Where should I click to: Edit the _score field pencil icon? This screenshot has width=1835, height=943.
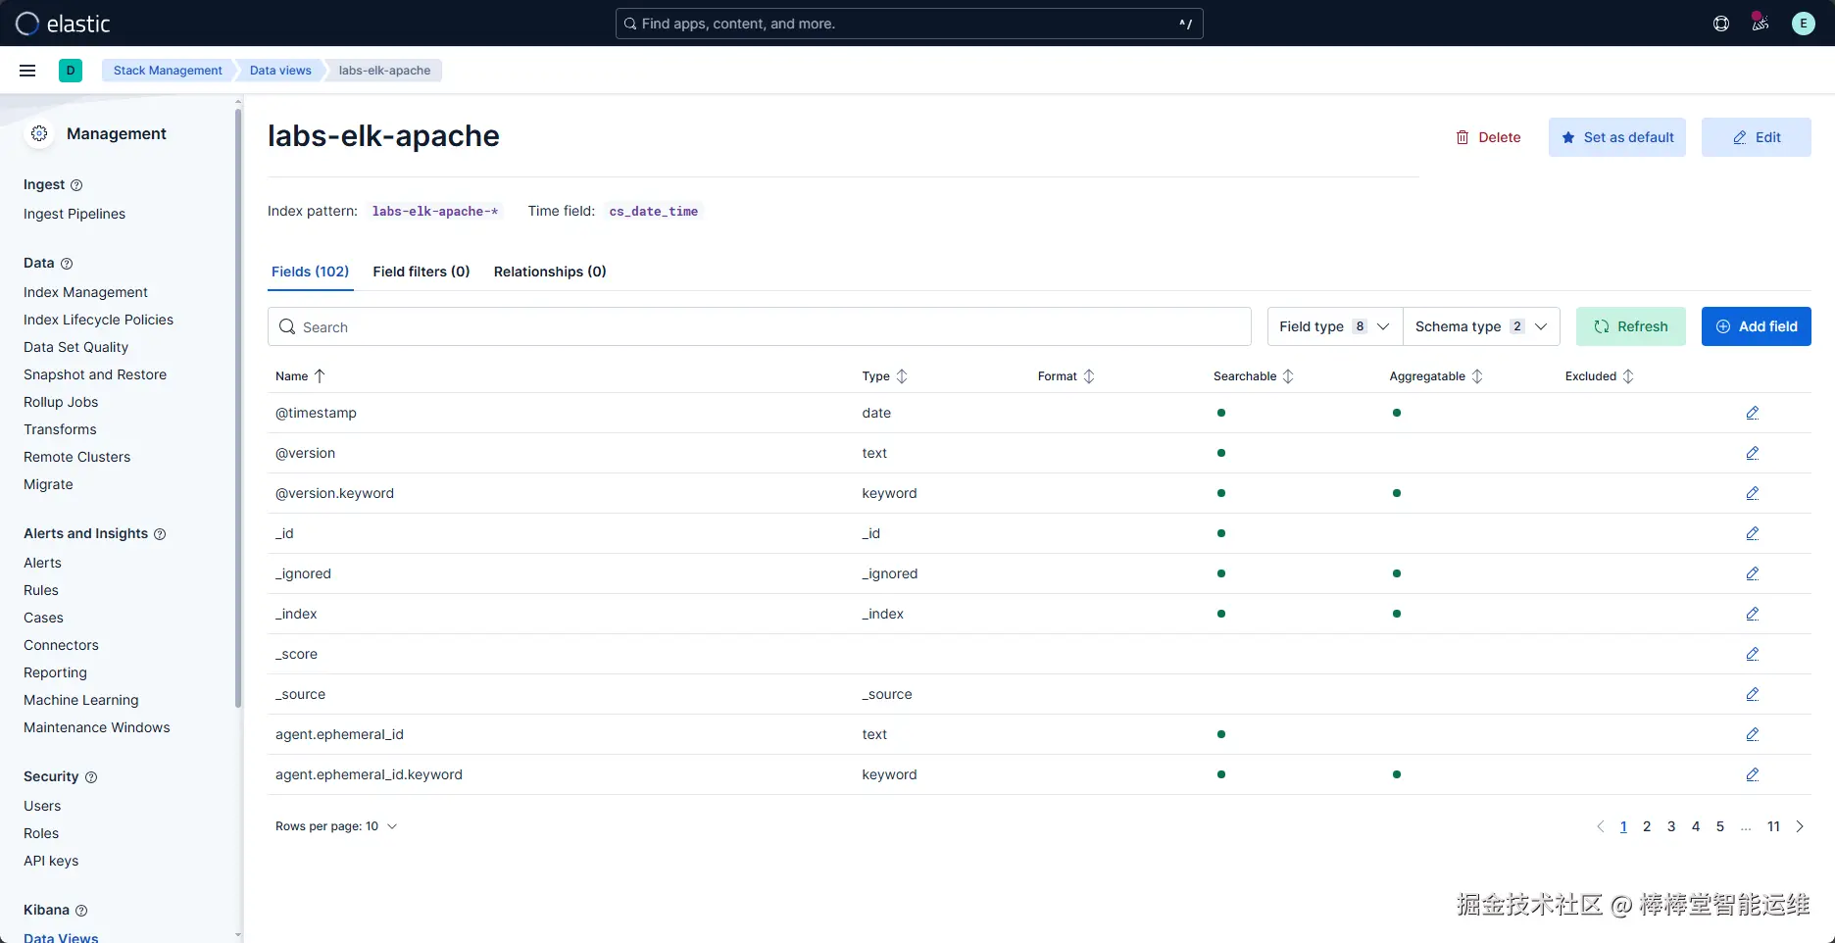[1753, 654]
